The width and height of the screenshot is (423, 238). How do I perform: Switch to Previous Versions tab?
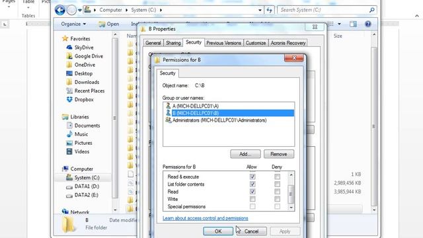[223, 43]
